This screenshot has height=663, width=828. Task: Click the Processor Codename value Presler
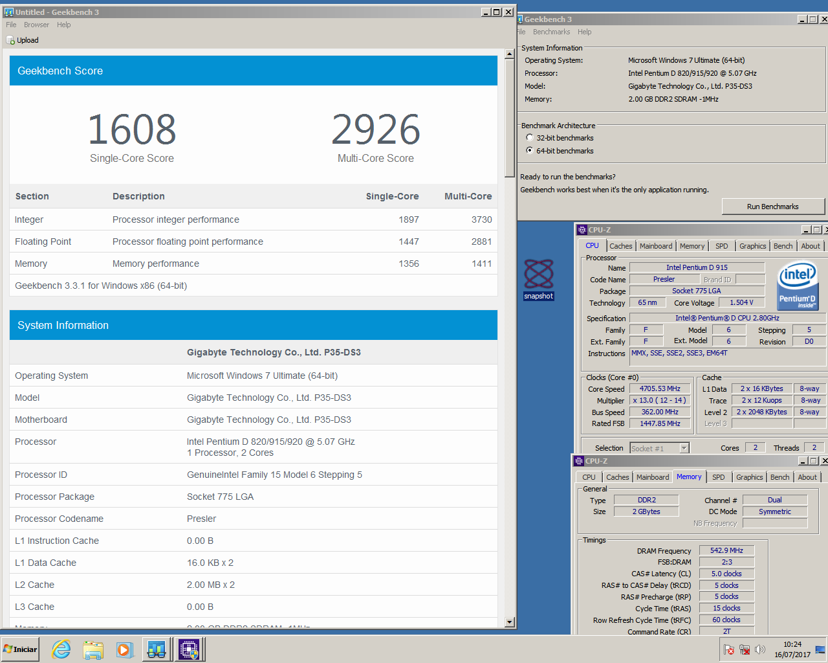click(202, 519)
